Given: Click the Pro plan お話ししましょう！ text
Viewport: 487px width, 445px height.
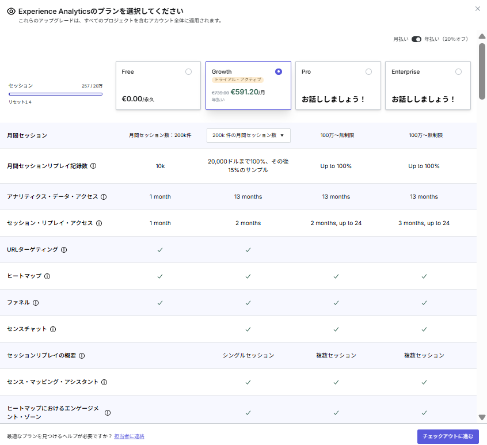Looking at the screenshot, I should click(x=333, y=100).
